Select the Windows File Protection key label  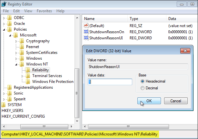[53, 82]
